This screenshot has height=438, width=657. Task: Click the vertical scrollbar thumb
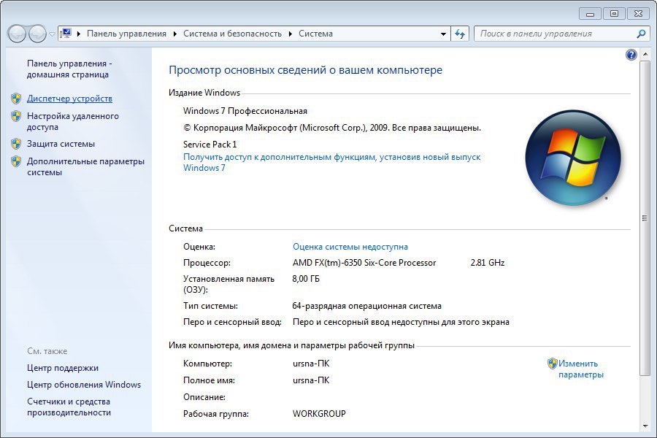click(645, 218)
